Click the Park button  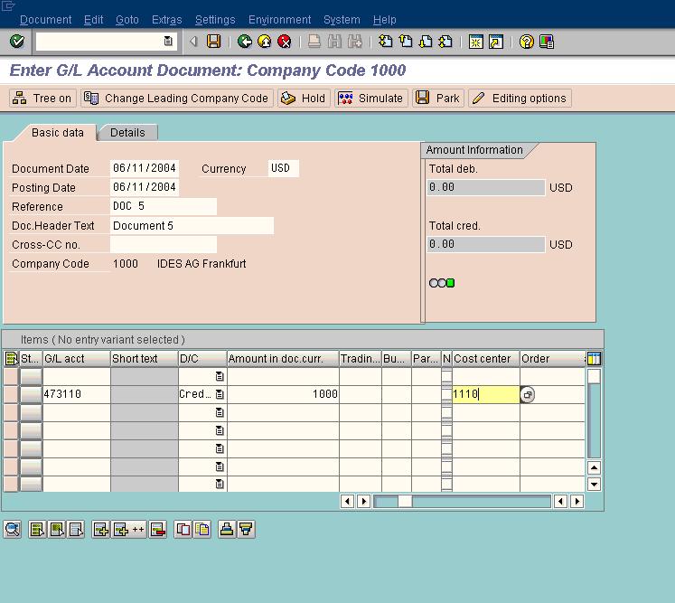pos(438,99)
